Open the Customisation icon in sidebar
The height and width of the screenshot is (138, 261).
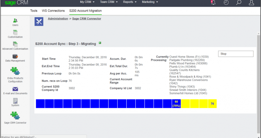click(x=15, y=32)
